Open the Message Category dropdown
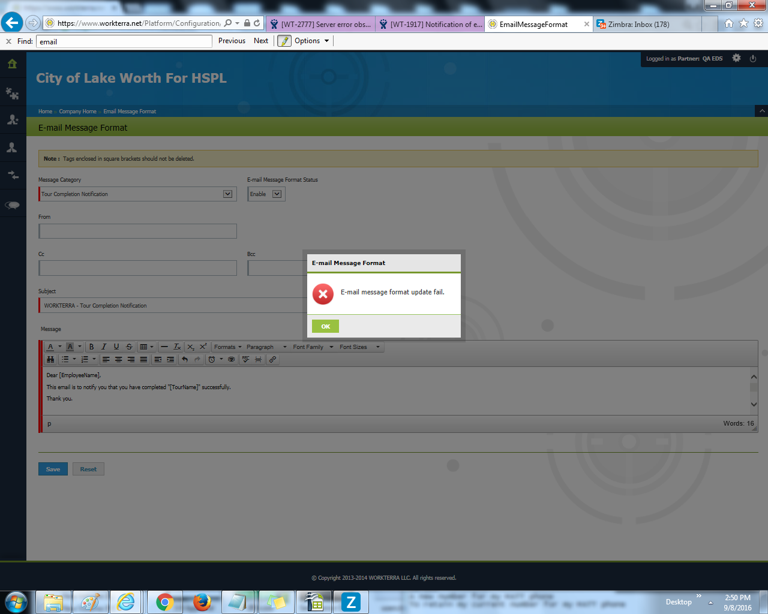 (227, 194)
